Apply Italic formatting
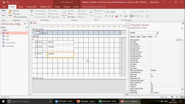This screenshot has height=104, width=185. [109, 16]
